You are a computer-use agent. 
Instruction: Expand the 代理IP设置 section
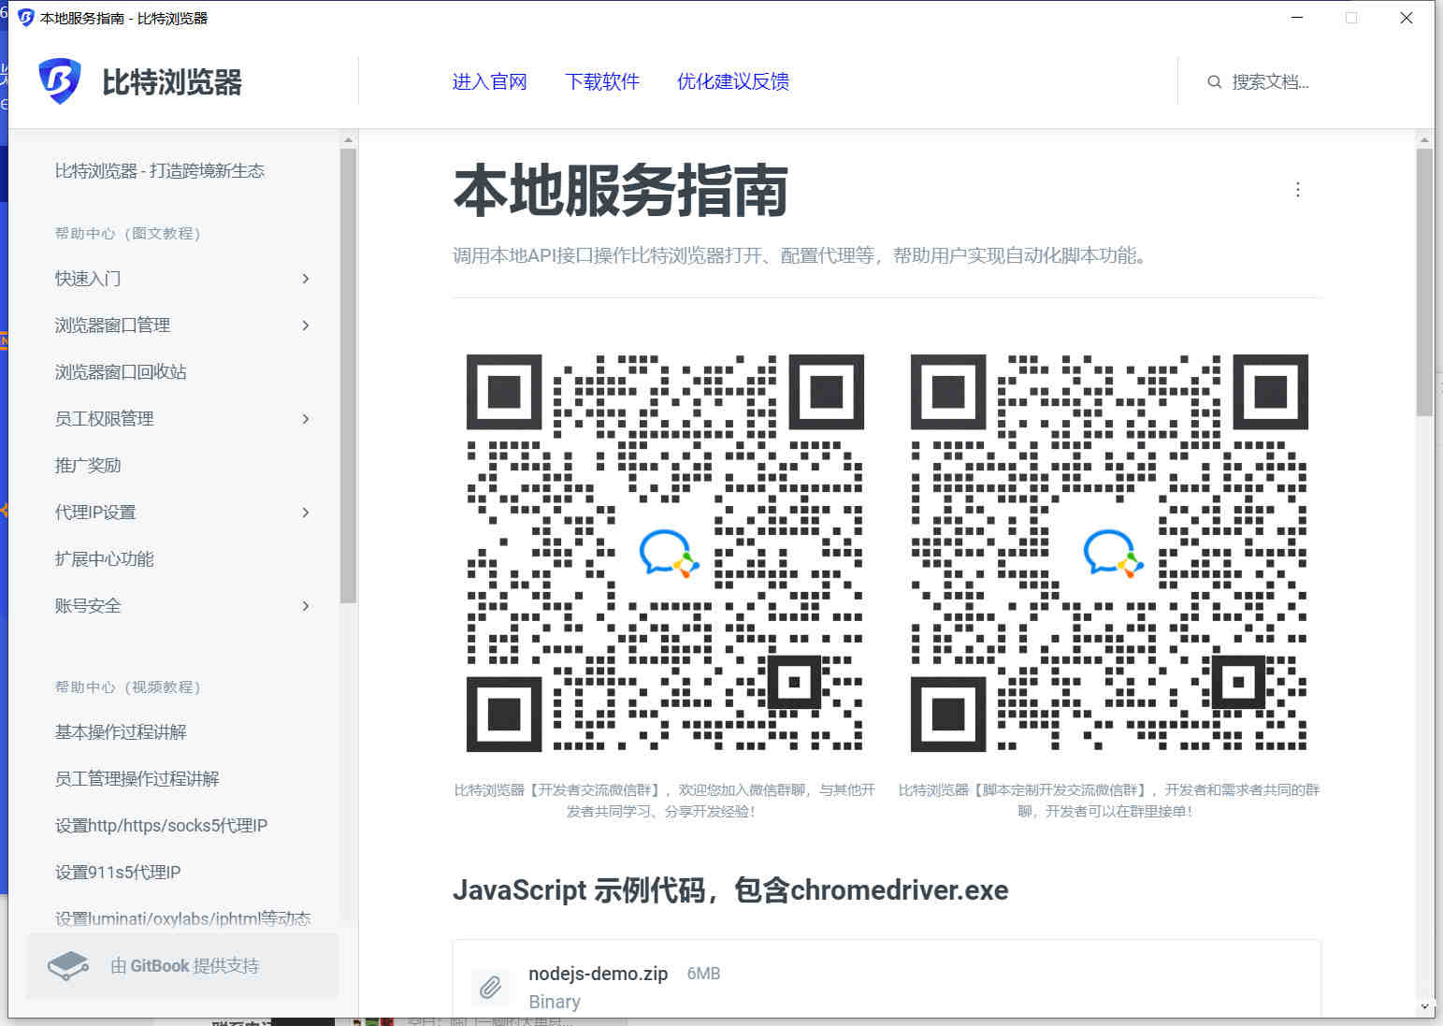click(x=306, y=513)
